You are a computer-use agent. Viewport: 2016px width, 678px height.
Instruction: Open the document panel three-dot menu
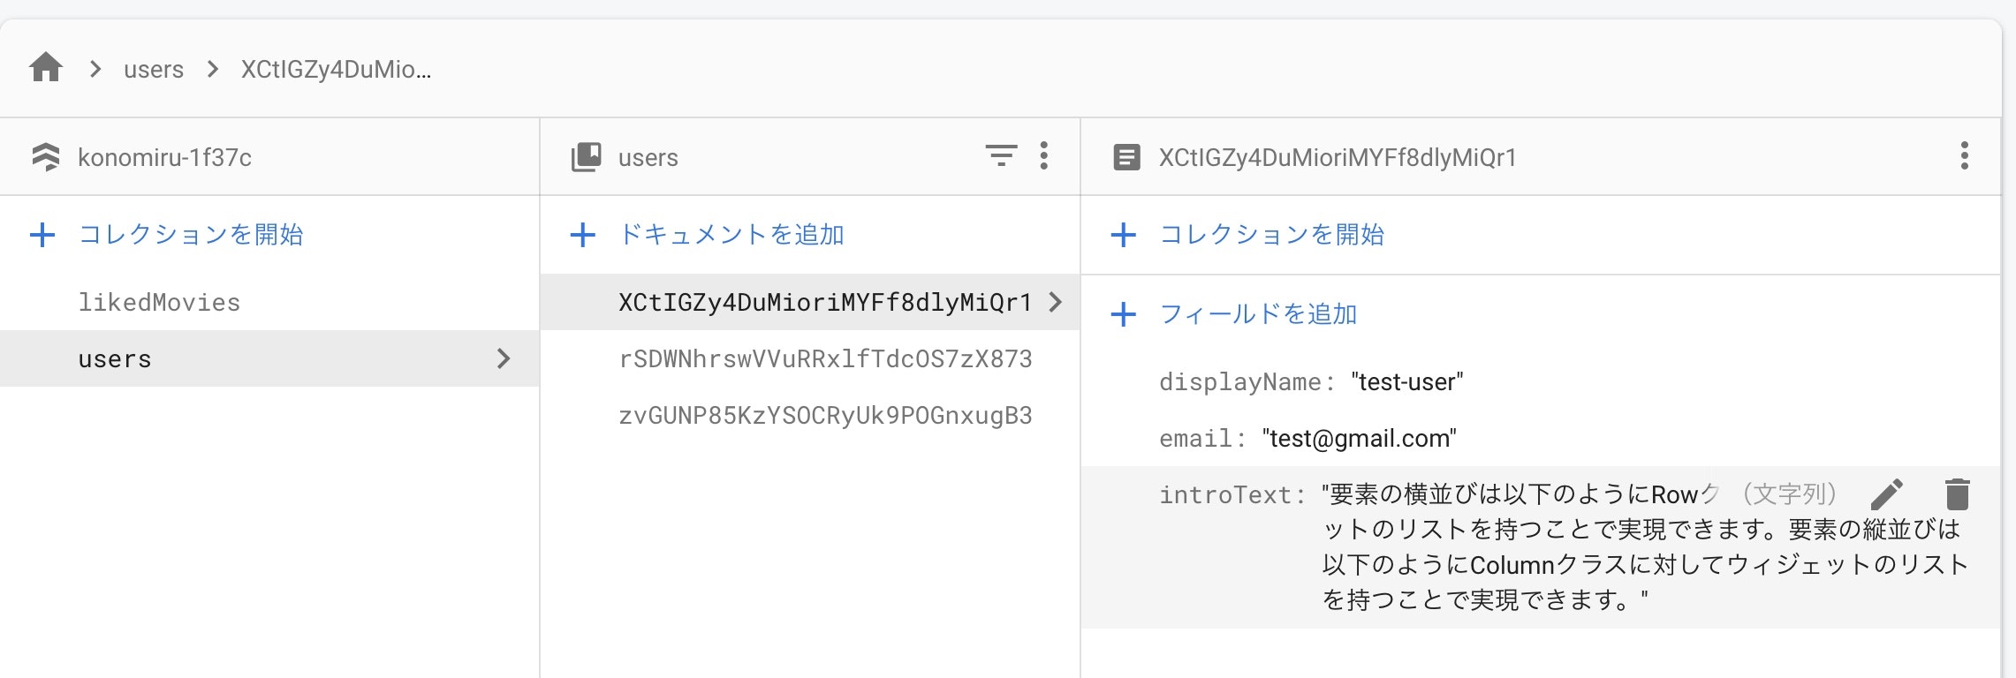pos(1965,156)
